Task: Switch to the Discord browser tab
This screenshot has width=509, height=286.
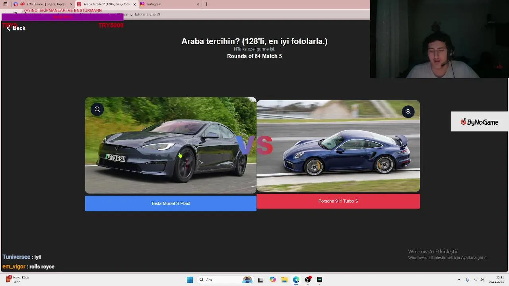Action: [44, 4]
